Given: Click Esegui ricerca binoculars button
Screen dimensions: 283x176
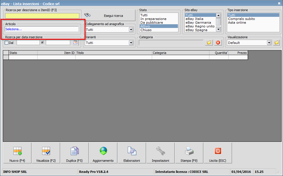Looking at the screenshot, I should click(109, 16).
